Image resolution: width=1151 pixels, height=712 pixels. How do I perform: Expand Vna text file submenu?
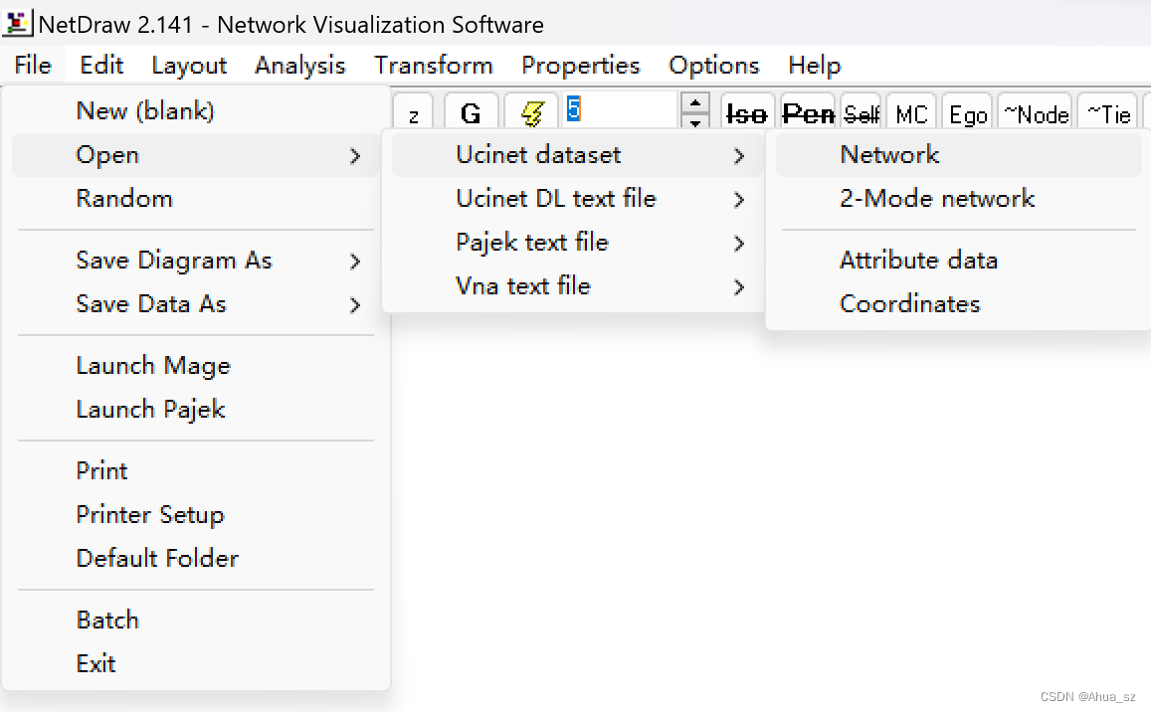pos(576,286)
